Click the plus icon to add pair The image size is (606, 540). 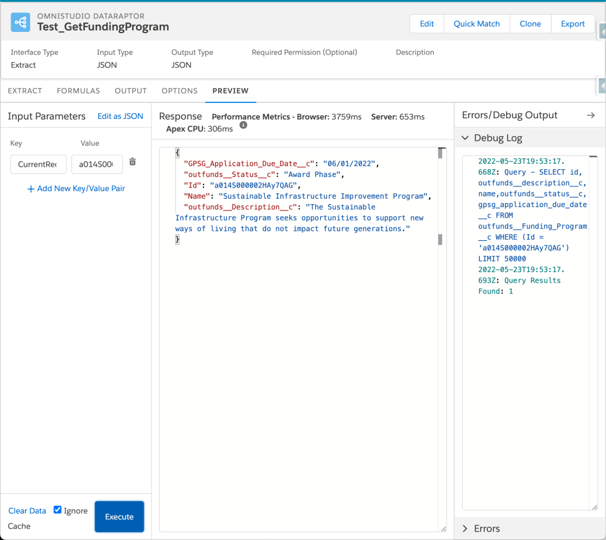point(31,189)
